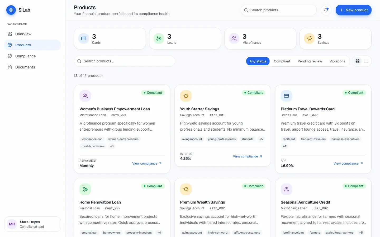
Task: Click the frequent-travelers tag
Action: [x=313, y=139]
